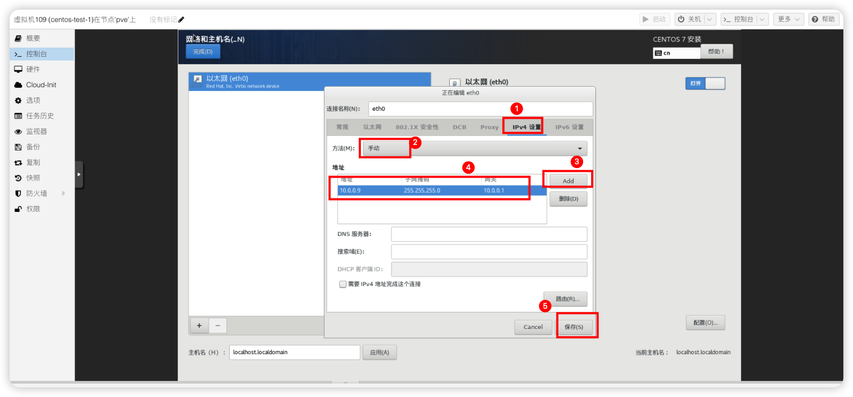Image resolution: width=853 pixels, height=397 pixels.
Task: Switch to the Proxy tab
Action: tap(489, 127)
